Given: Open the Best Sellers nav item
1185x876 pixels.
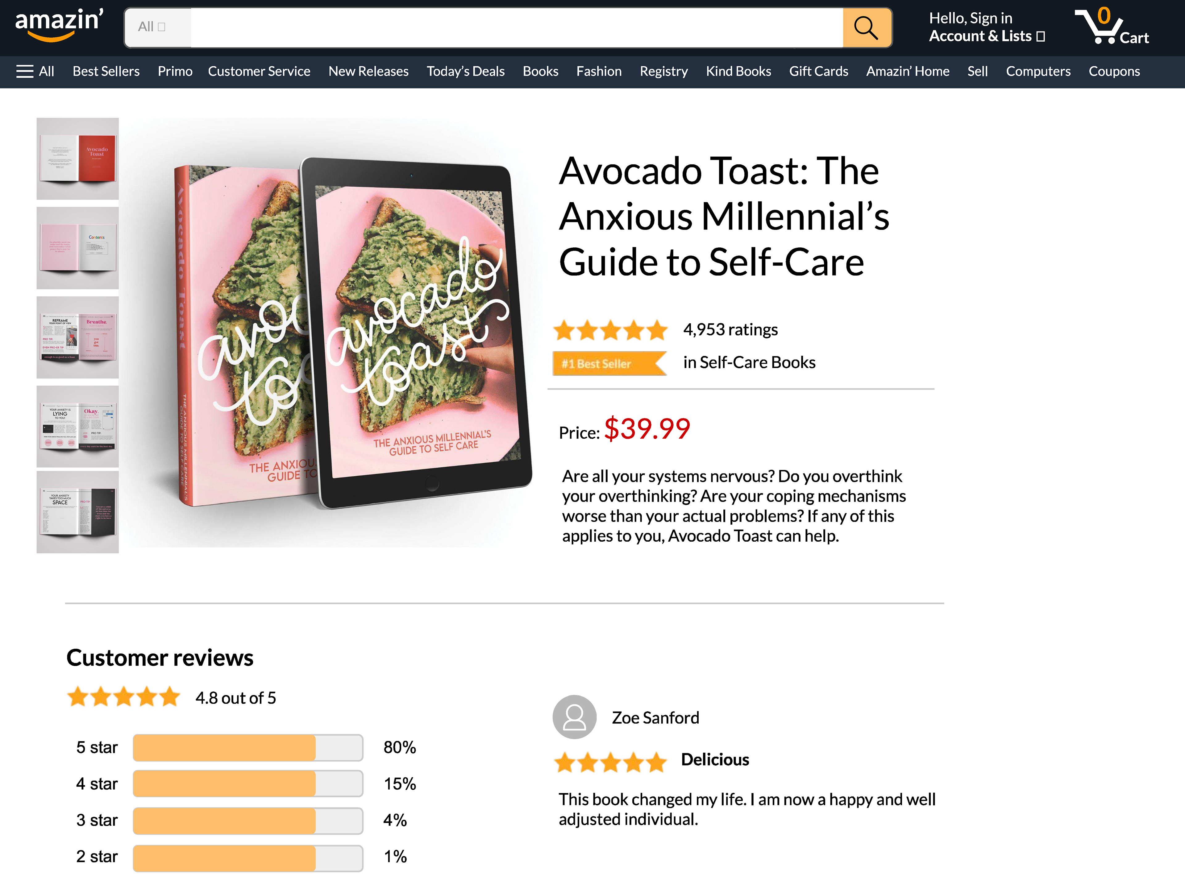Looking at the screenshot, I should pyautogui.click(x=106, y=71).
